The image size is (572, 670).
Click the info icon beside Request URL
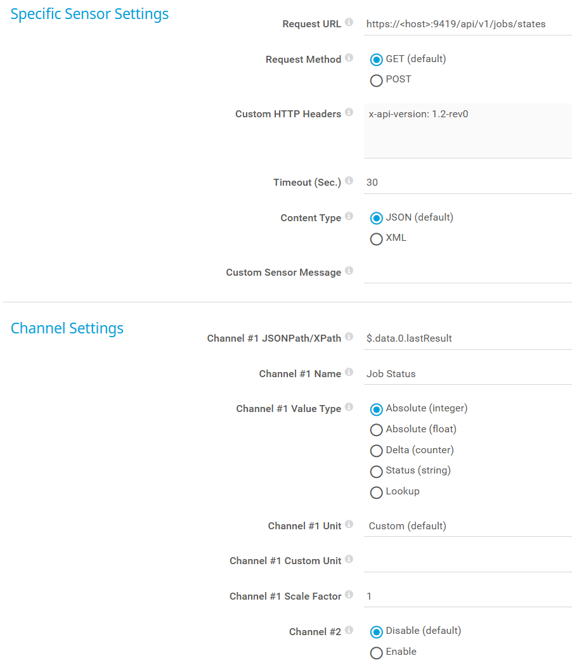point(349,23)
